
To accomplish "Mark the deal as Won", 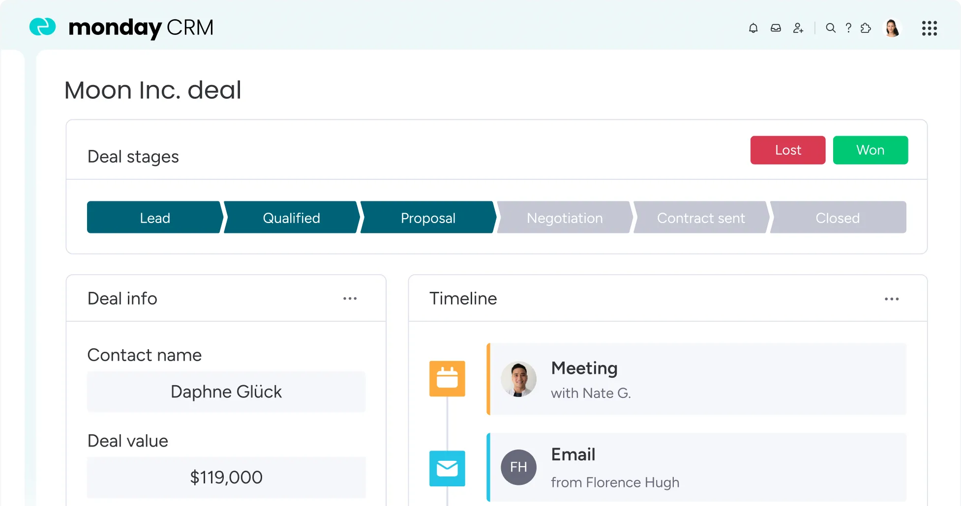I will pos(871,150).
